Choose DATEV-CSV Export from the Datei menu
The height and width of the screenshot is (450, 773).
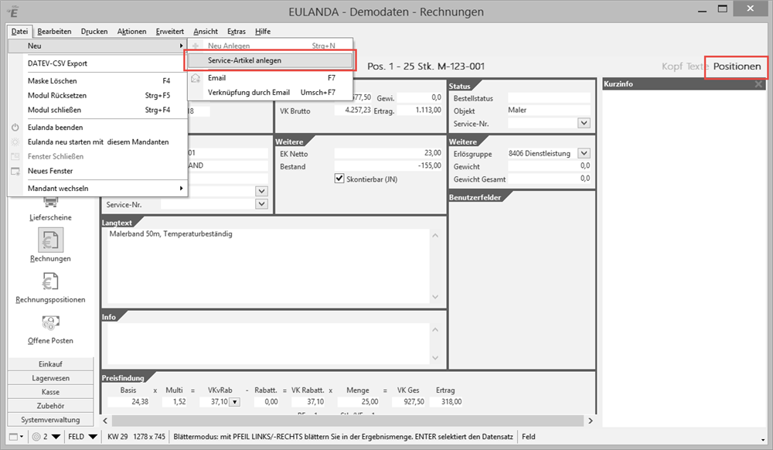pyautogui.click(x=97, y=63)
